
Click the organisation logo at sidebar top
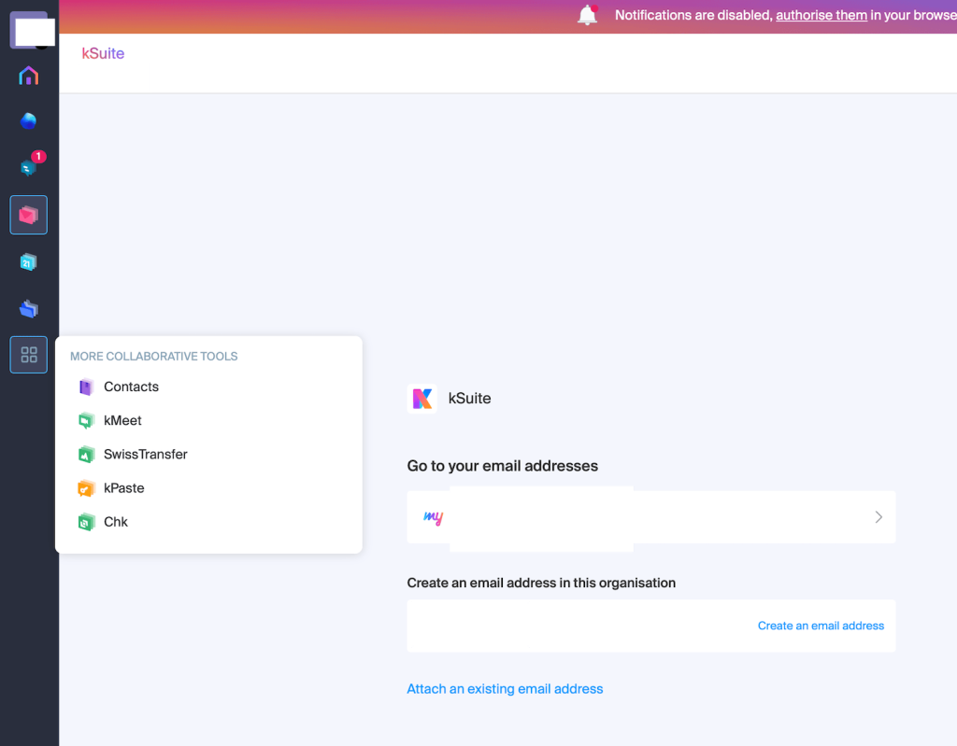coord(29,30)
